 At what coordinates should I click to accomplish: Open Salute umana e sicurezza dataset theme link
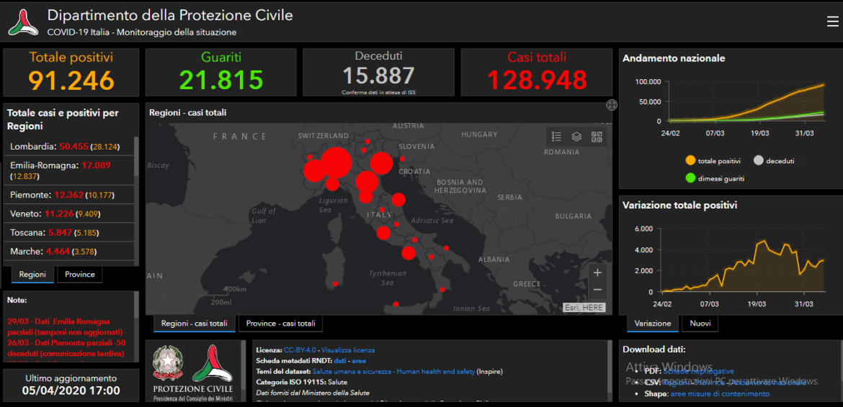pos(393,371)
